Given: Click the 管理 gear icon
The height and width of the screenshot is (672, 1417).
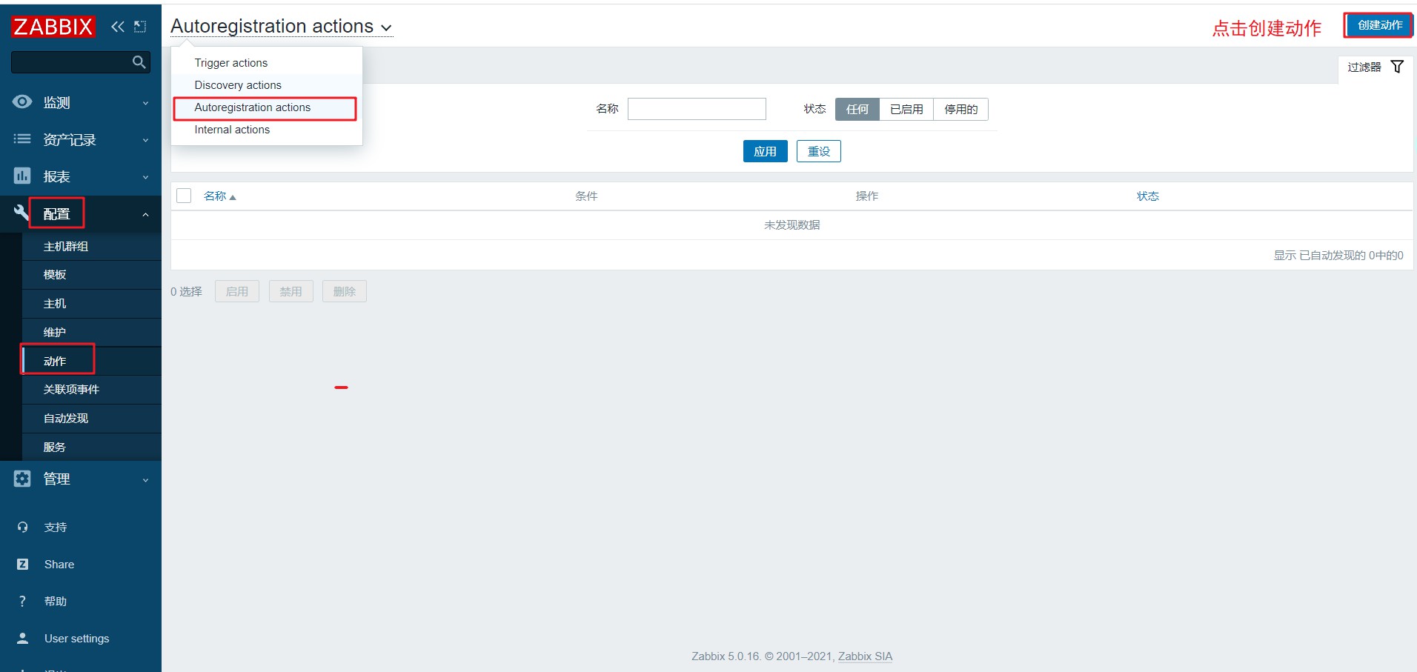Looking at the screenshot, I should [22, 479].
